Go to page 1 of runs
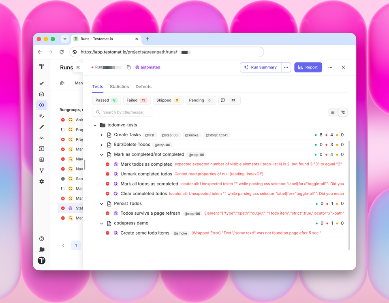 (x=76, y=245)
